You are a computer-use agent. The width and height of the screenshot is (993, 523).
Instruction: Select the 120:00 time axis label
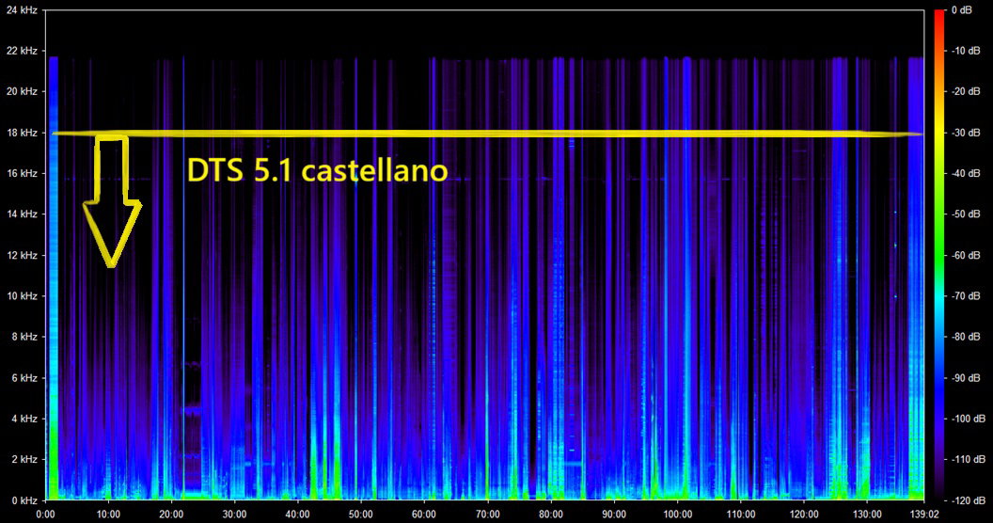pyautogui.click(x=804, y=515)
